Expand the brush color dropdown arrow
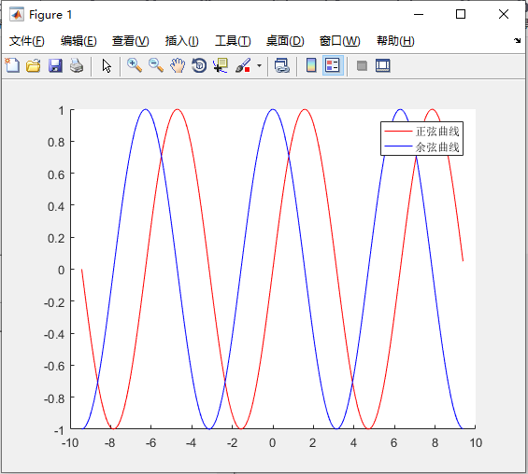 click(259, 65)
